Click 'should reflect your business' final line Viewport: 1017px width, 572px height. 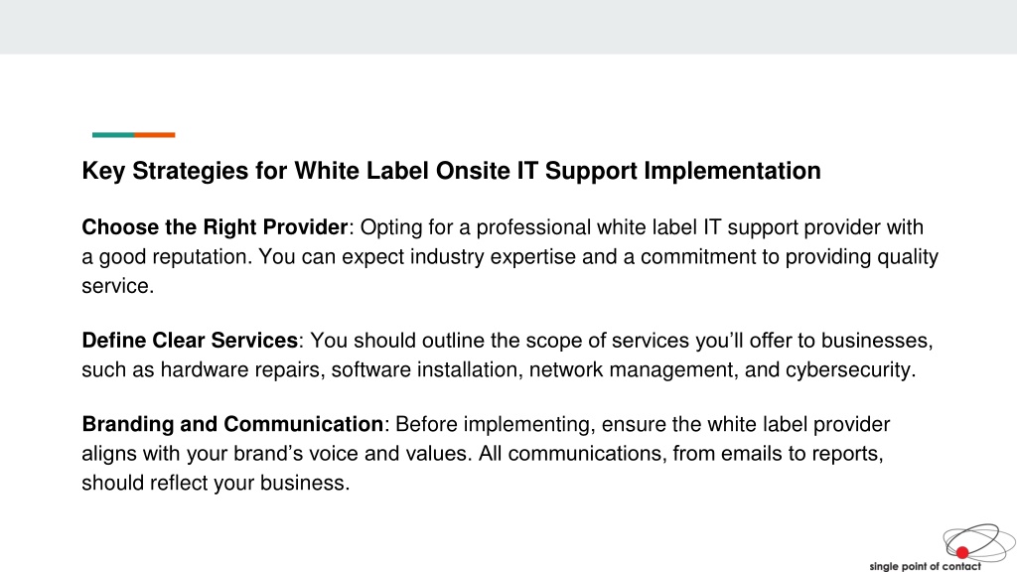pos(216,484)
